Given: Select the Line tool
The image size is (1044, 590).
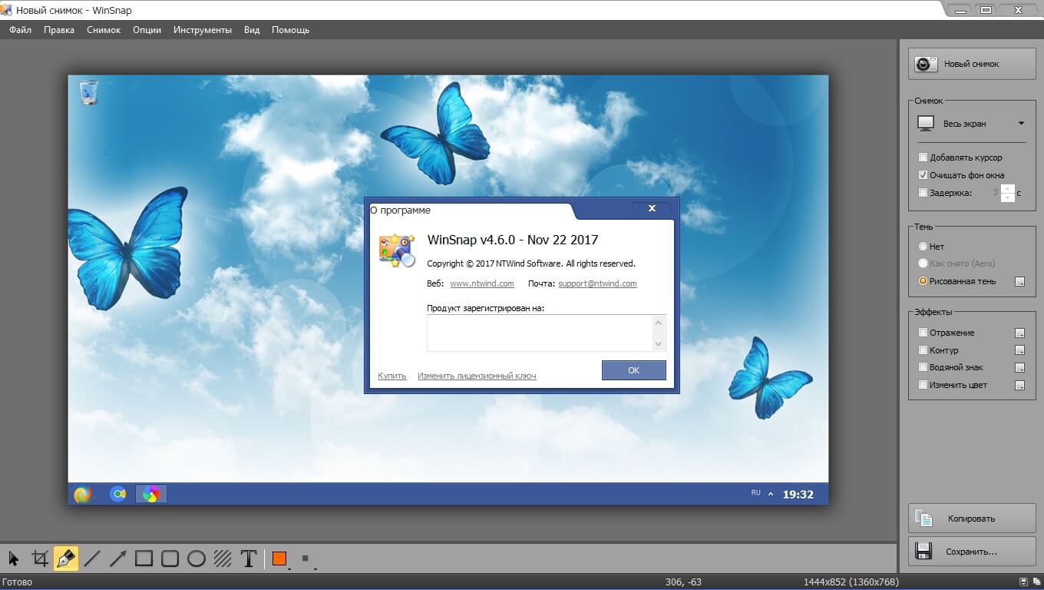Looking at the screenshot, I should click(92, 559).
